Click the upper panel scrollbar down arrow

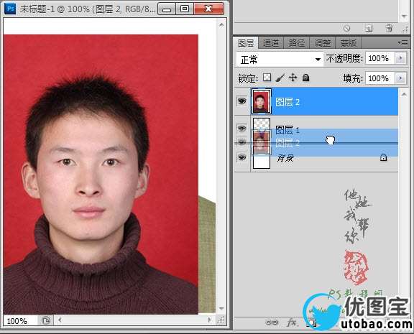click(x=404, y=17)
